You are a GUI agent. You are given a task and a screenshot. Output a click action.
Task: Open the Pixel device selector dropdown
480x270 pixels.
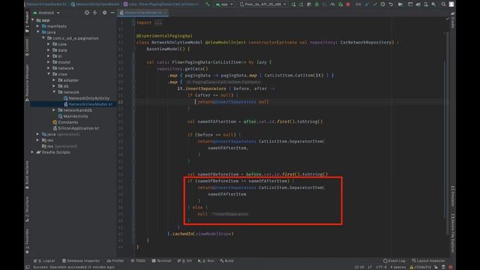(x=263, y=4)
